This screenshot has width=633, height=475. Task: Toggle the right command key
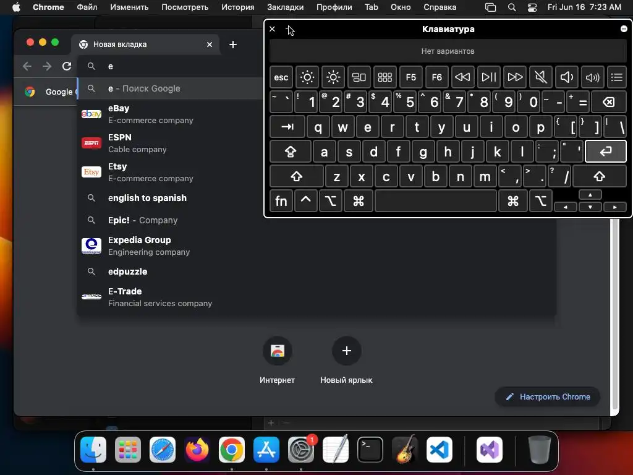point(513,201)
